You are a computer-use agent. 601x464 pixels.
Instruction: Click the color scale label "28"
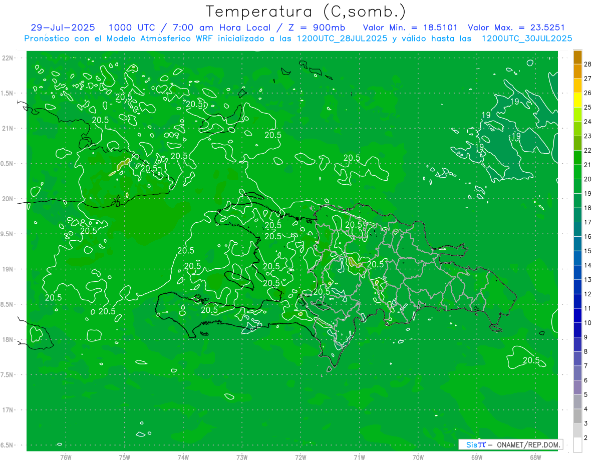click(x=587, y=64)
